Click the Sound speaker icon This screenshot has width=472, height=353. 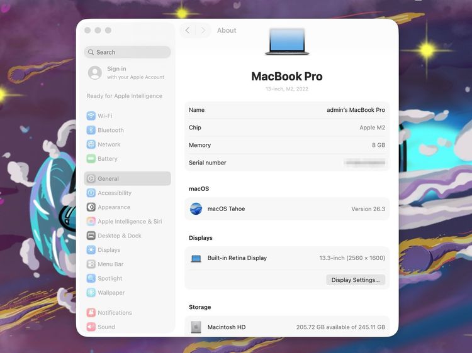(91, 327)
